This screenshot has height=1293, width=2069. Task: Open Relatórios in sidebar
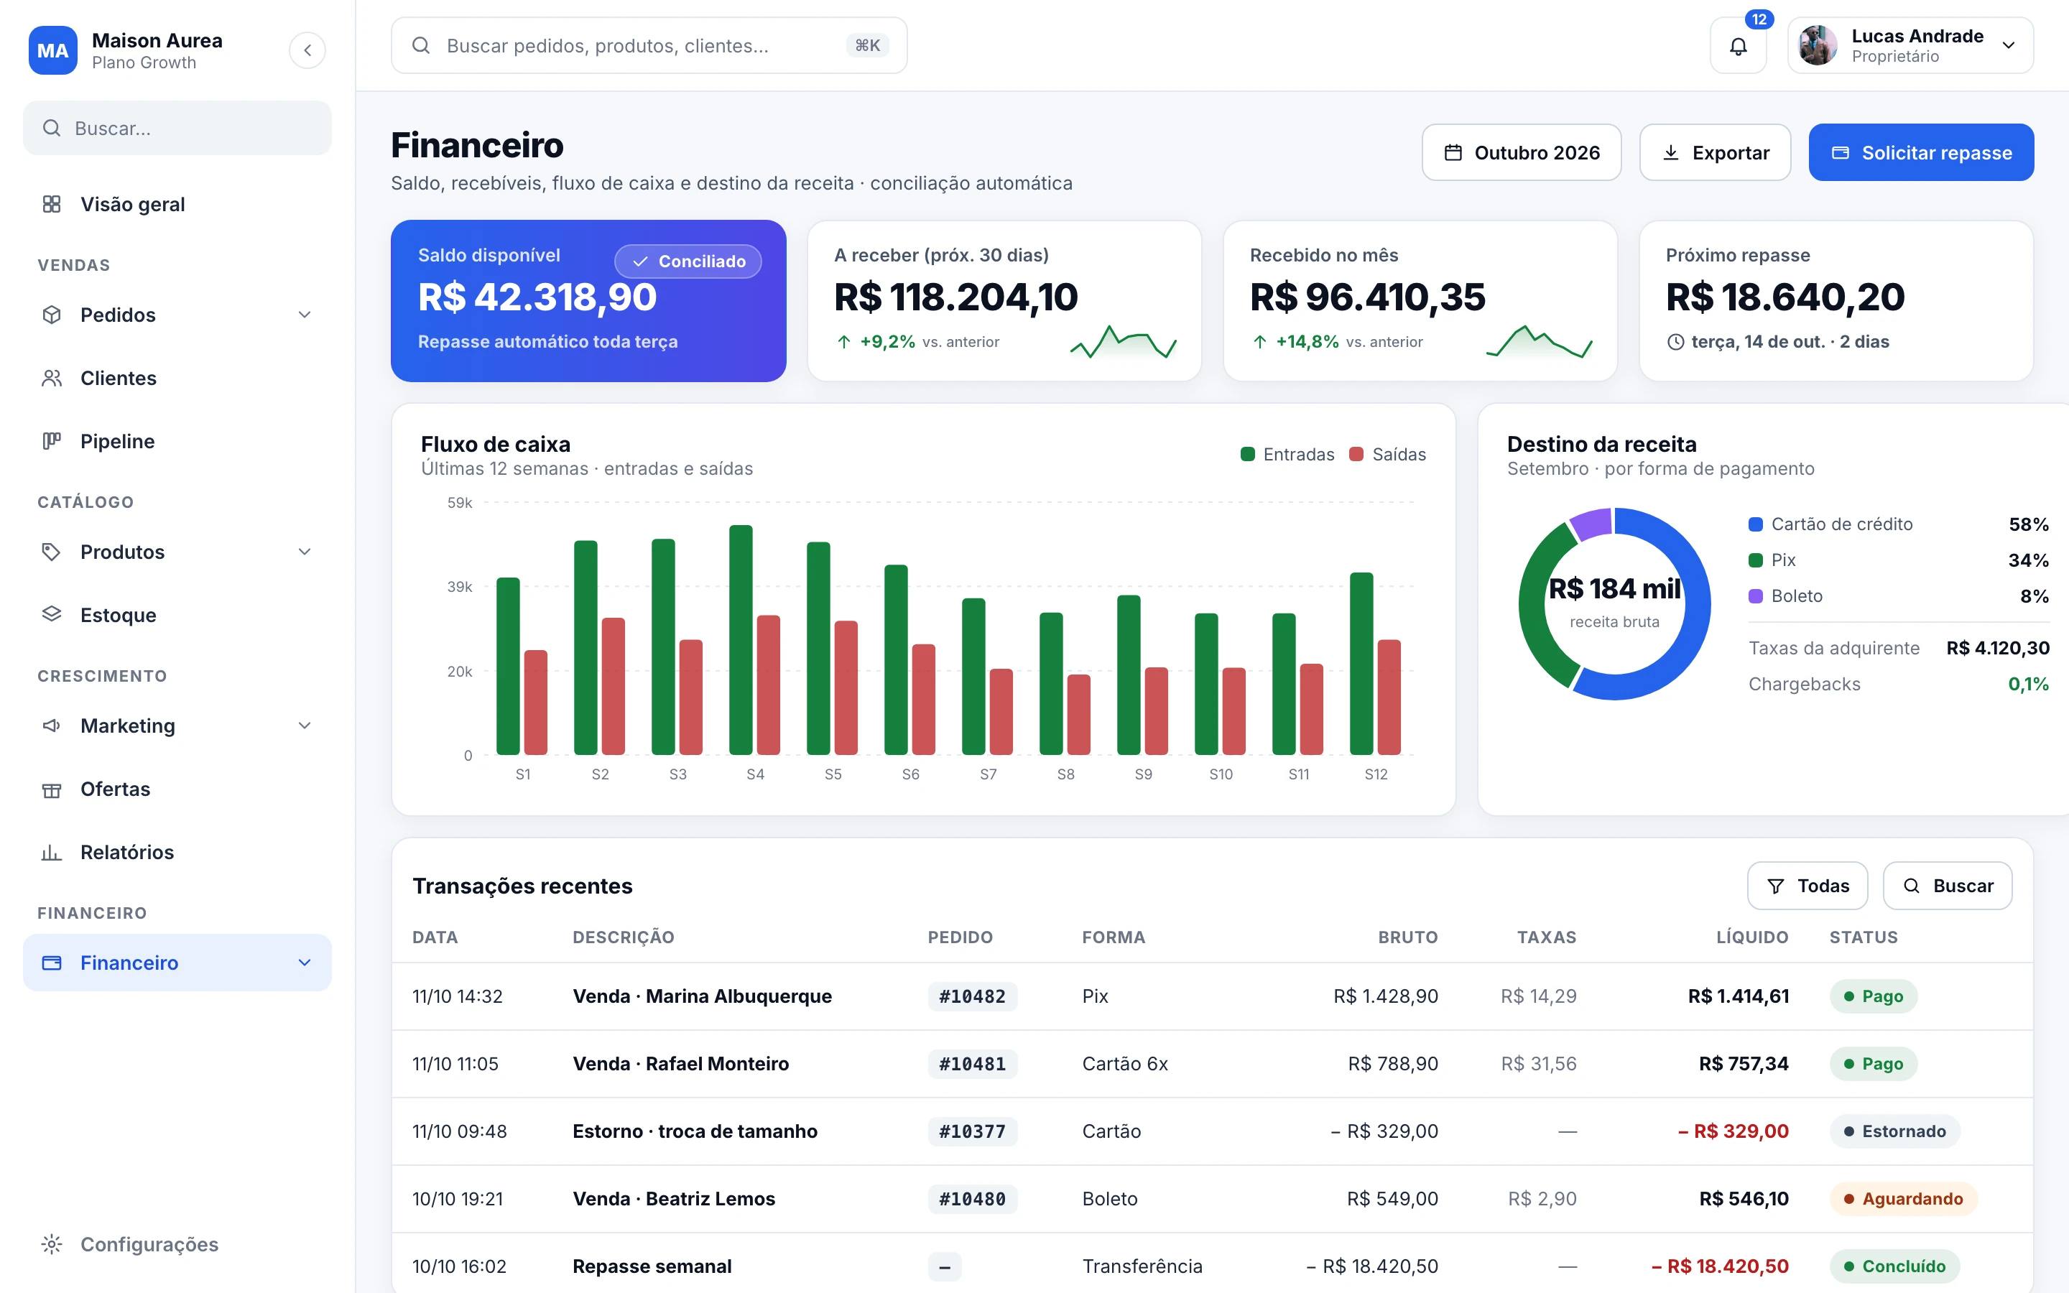(177, 852)
